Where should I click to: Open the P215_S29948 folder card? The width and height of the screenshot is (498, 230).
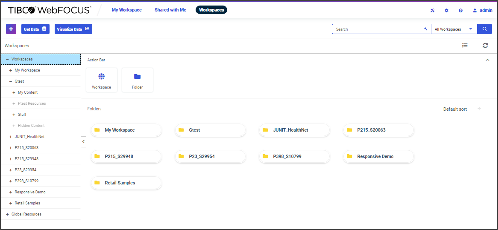[126, 156]
